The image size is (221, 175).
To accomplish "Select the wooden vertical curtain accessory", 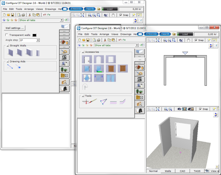I will click(x=123, y=68).
